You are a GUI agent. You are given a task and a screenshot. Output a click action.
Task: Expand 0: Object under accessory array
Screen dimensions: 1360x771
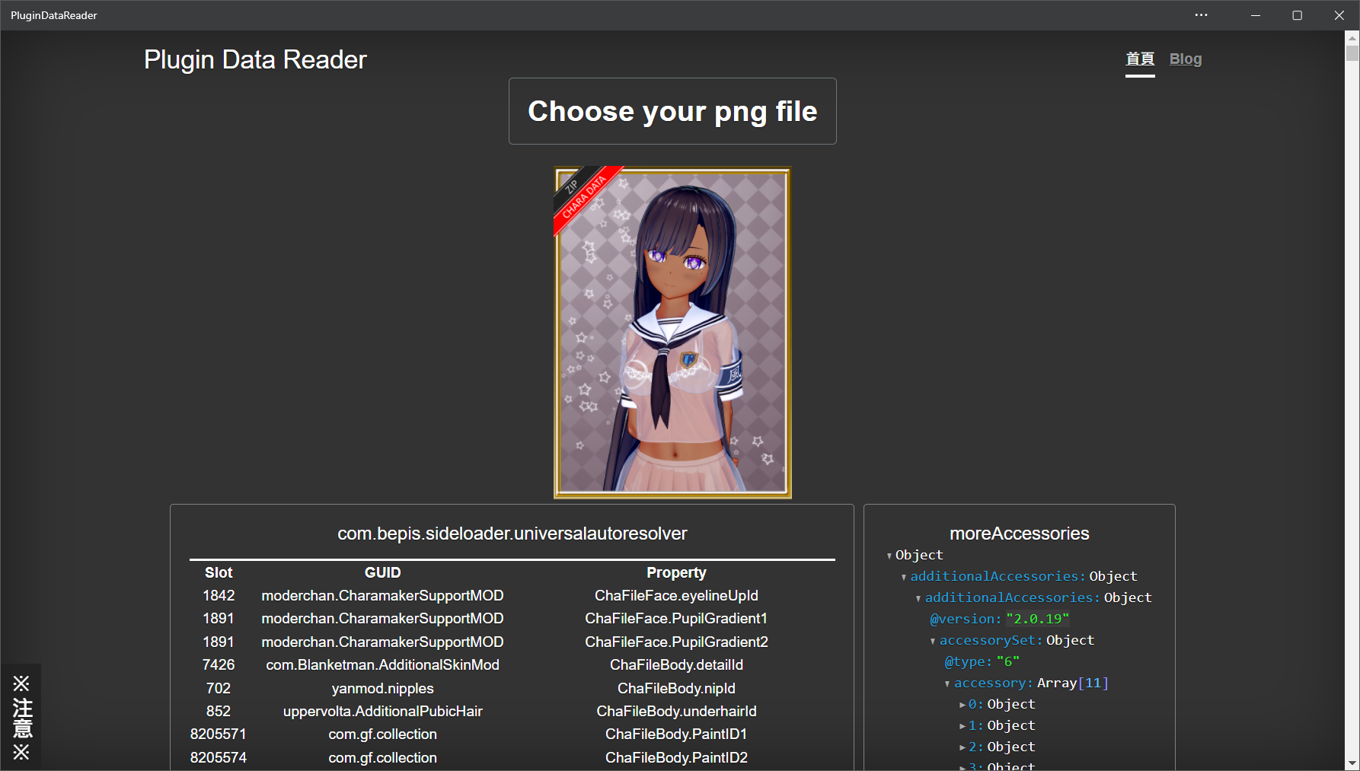[963, 704]
